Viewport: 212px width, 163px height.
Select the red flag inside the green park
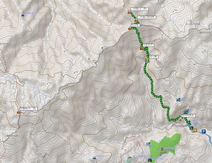tap(162, 149)
